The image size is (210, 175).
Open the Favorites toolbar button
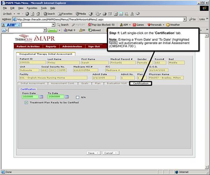[x=65, y=14]
